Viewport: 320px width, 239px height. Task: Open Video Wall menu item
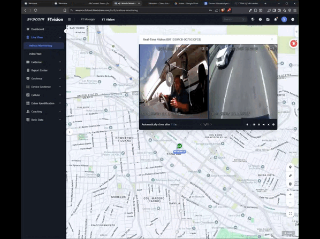35,54
